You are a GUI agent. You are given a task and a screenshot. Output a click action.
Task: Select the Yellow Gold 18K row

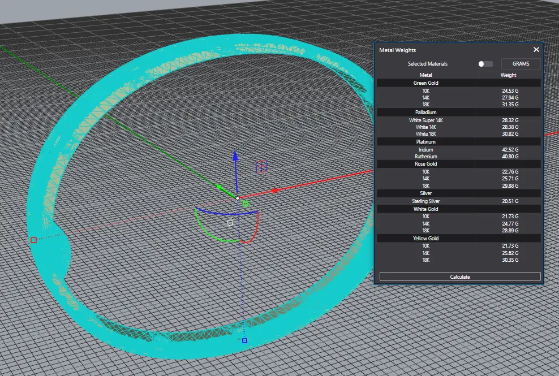pos(459,260)
